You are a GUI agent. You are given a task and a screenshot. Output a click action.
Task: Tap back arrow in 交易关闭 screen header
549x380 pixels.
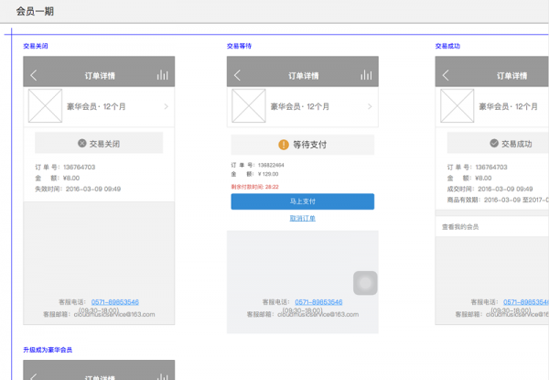(x=34, y=75)
